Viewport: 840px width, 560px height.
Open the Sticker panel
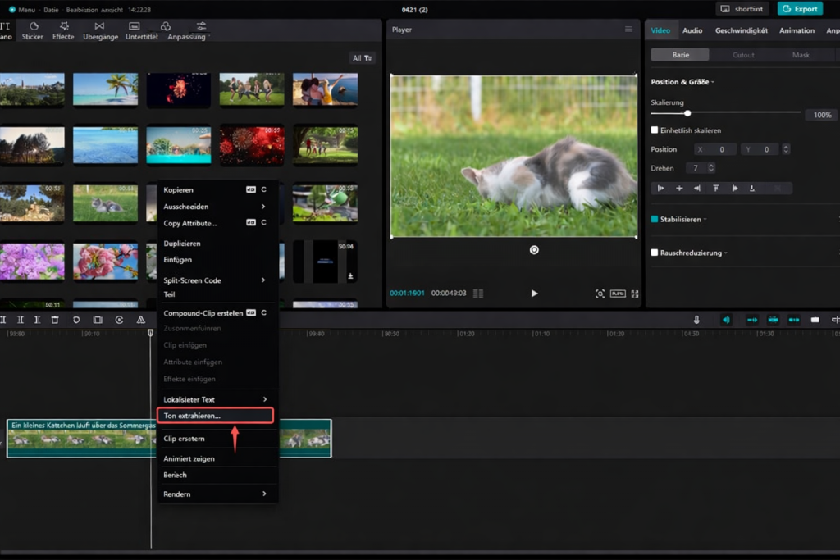click(32, 31)
